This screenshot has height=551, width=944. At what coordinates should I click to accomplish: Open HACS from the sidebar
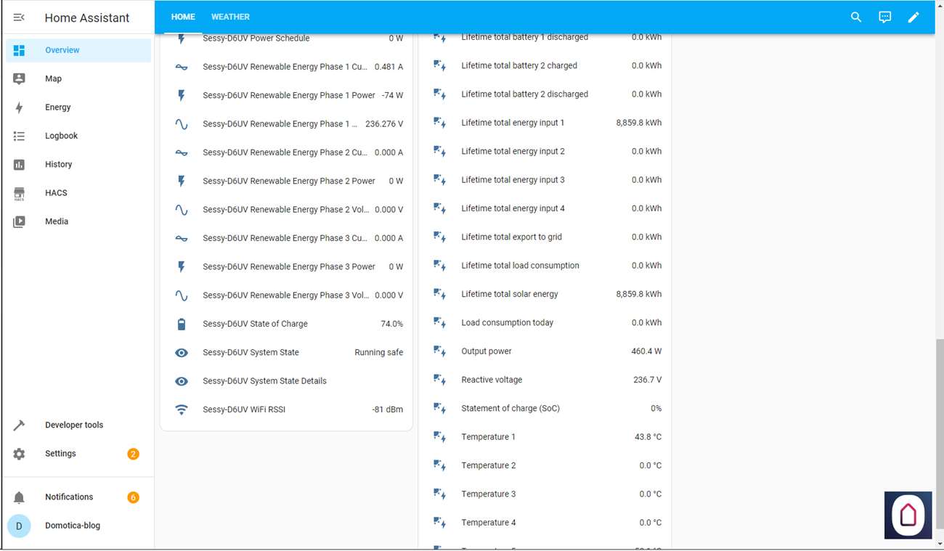pyautogui.click(x=56, y=193)
